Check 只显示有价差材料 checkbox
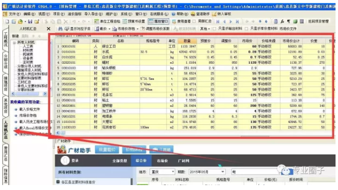This screenshot has width=338, height=190. pos(246,29)
